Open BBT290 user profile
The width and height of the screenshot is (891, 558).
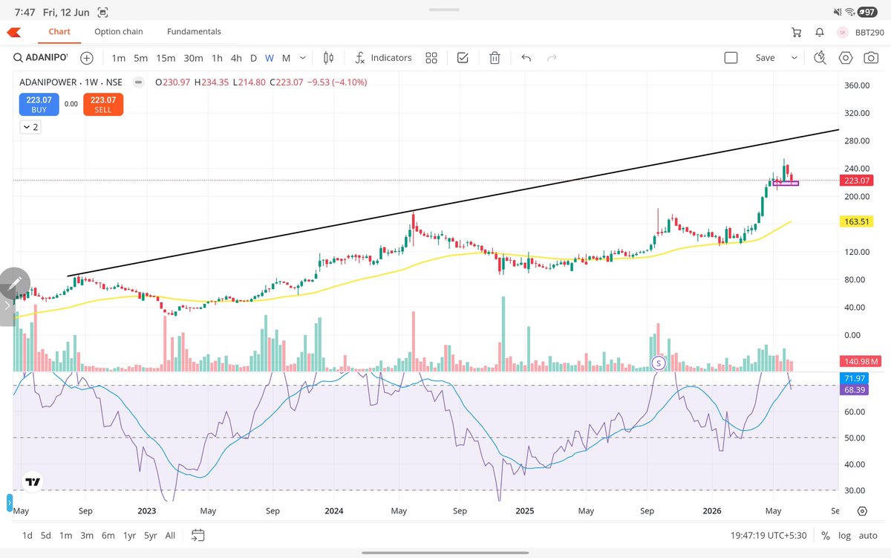(861, 33)
